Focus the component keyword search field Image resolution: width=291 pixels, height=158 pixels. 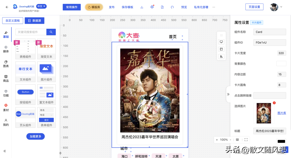31,32
